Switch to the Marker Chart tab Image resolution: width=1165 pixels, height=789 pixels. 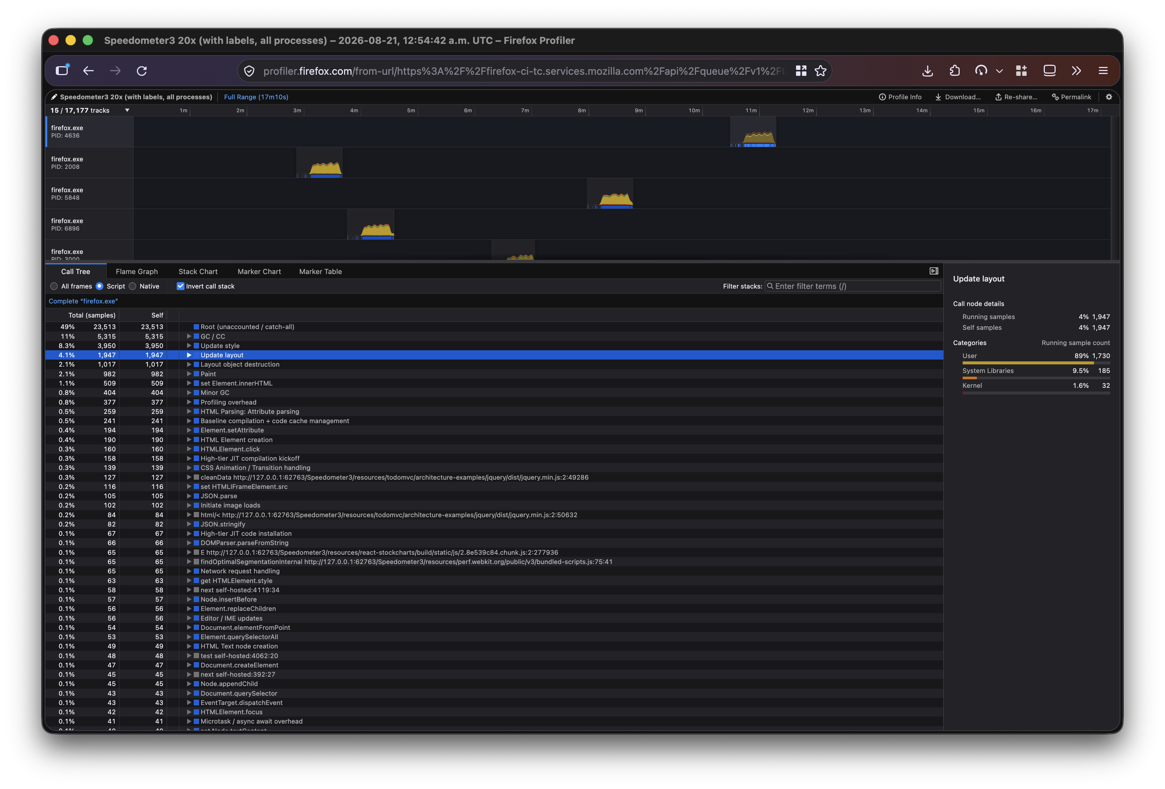[x=259, y=271]
